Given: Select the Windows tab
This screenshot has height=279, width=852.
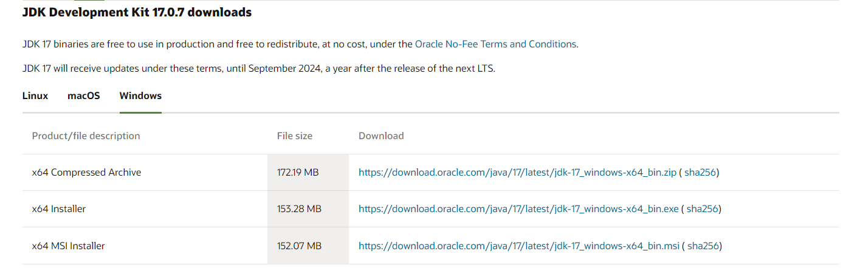Looking at the screenshot, I should click(140, 96).
